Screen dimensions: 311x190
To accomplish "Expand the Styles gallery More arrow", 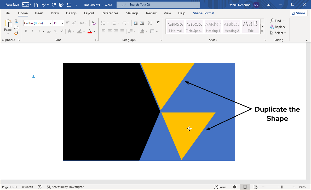I will coord(262,32).
